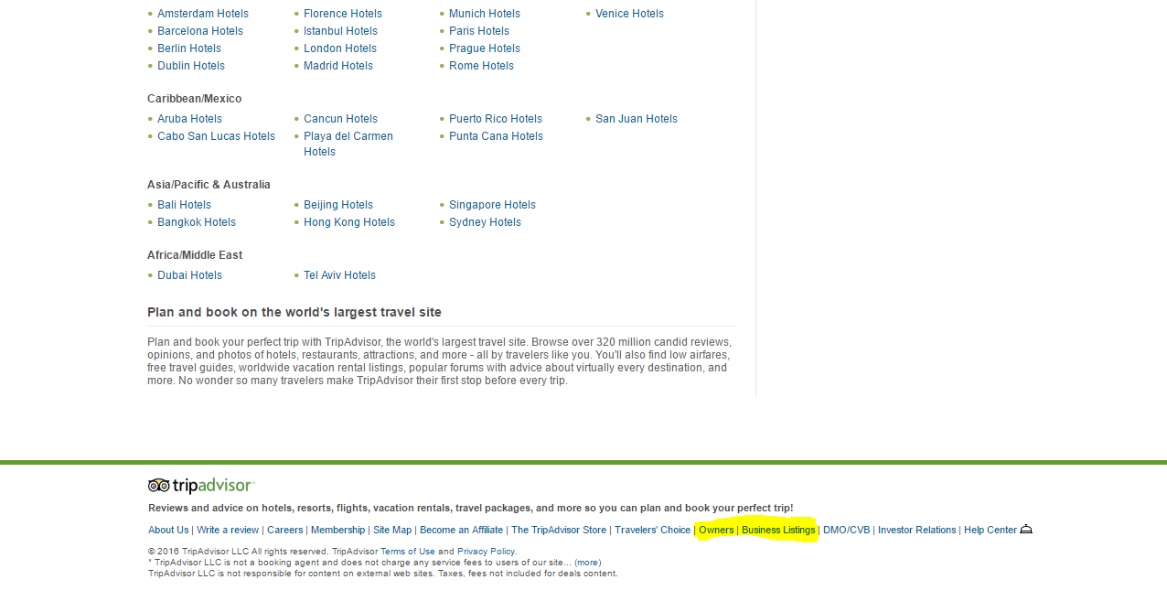Open Barcelona Hotels link
Viewport: 1167px width, 601px height.
200,31
